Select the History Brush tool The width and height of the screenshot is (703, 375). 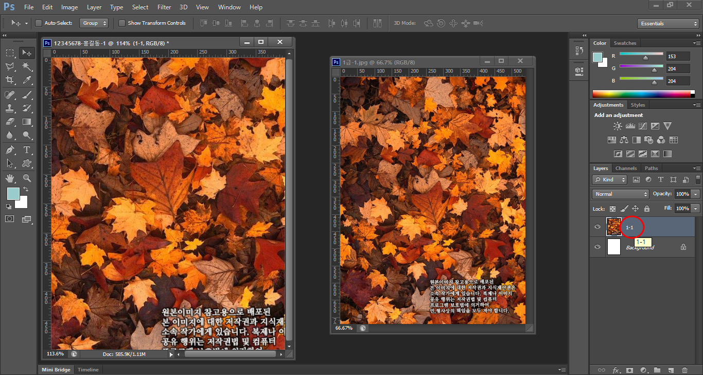tap(27, 108)
